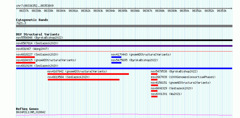Select the black nsv5556846 variant bar
The width and height of the screenshot is (240, 118).
124,40
